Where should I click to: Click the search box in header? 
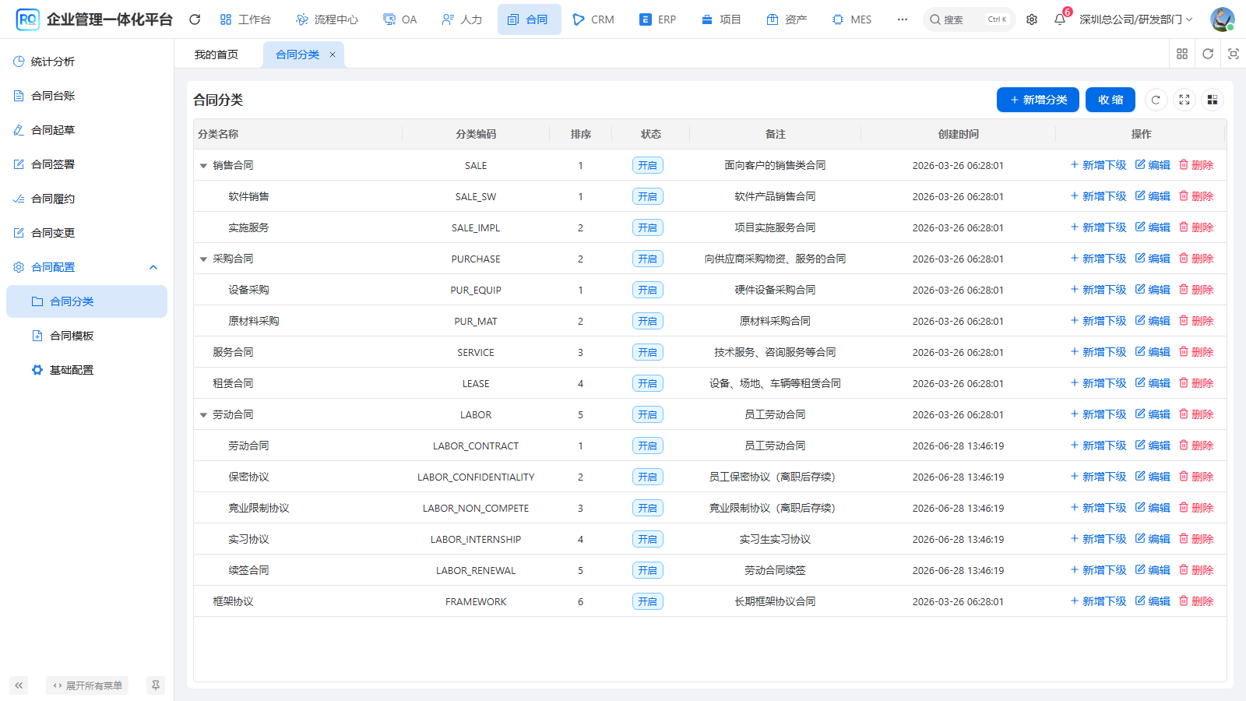[970, 19]
